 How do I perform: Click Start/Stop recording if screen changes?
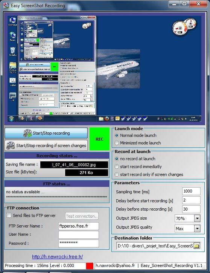pyautogui.click(x=46, y=146)
